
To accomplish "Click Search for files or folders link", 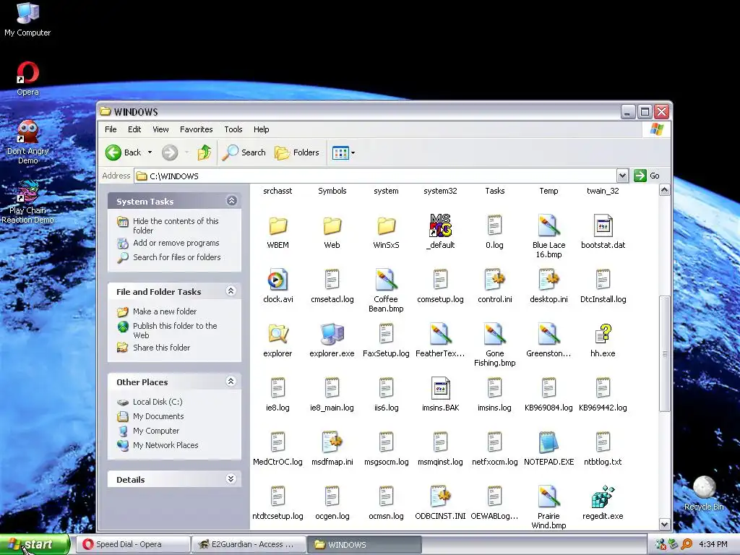I will 176,257.
